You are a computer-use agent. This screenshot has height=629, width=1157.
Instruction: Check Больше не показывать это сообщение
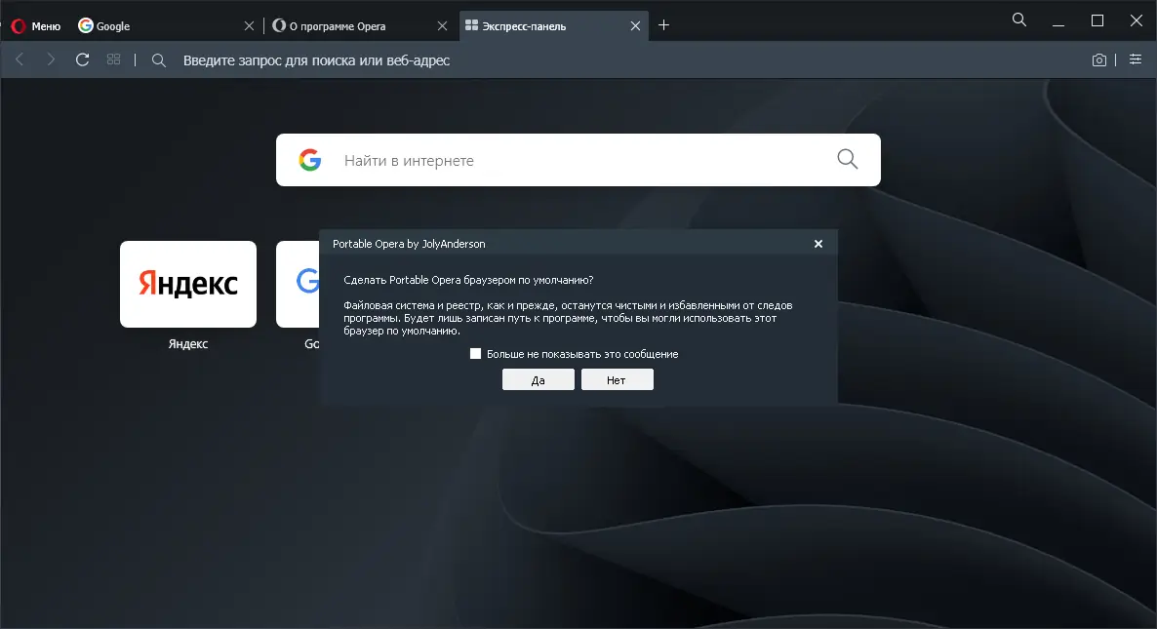[475, 354]
